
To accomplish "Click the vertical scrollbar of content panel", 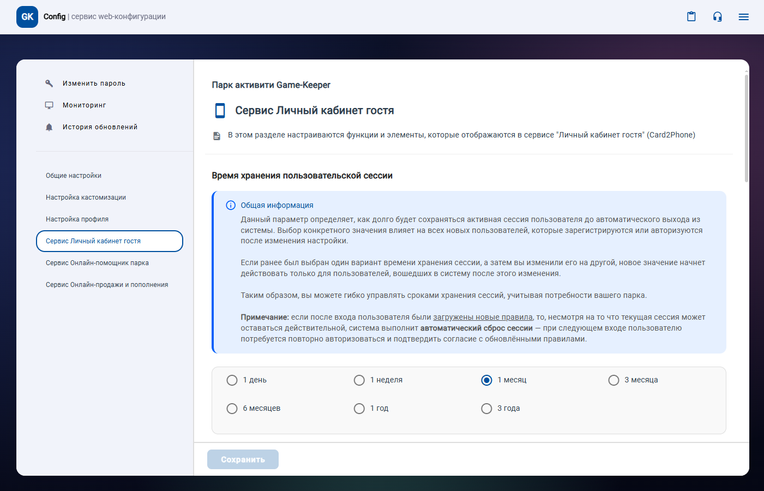I will pos(746,128).
